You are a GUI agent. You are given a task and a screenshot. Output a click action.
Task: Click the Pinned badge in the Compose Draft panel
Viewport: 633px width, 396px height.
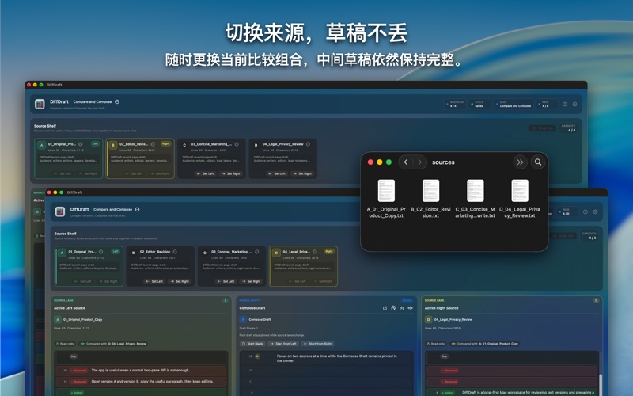pos(407,300)
